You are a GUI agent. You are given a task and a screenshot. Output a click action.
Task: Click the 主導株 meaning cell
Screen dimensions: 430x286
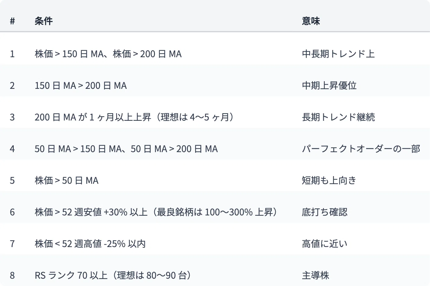tap(315, 275)
